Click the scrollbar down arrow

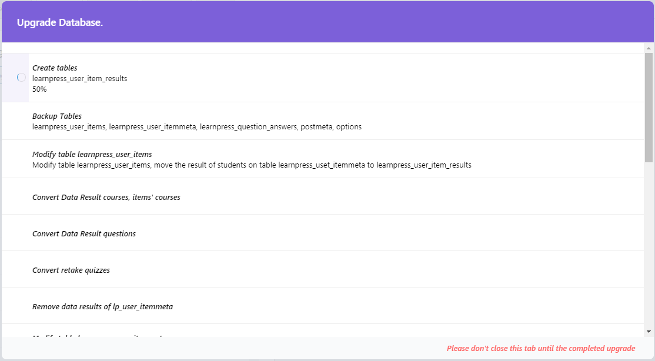click(649, 332)
